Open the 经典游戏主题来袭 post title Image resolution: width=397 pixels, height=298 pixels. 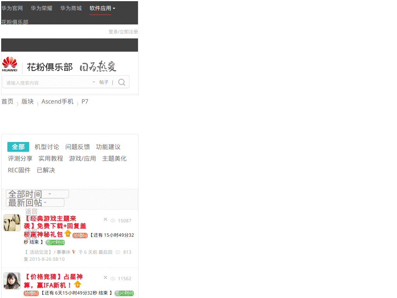point(55,226)
